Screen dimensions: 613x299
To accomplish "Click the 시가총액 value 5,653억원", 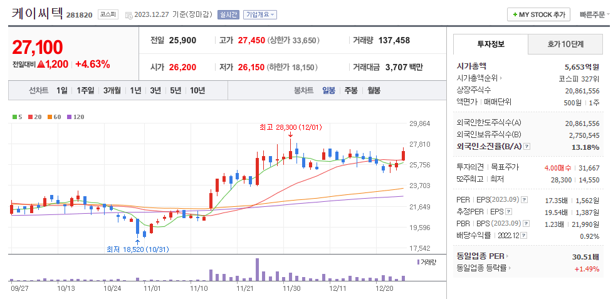I will [x=582, y=66].
